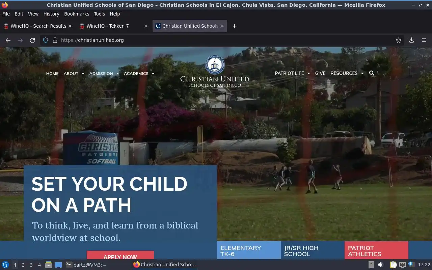Screen dimensions: 432x270
Task: Expand the ABOUT dropdown menu
Action: pyautogui.click(x=74, y=74)
